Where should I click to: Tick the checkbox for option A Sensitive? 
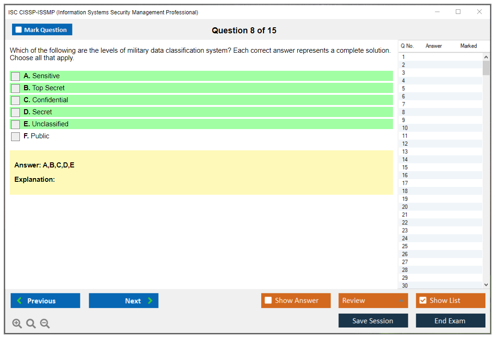coord(16,76)
